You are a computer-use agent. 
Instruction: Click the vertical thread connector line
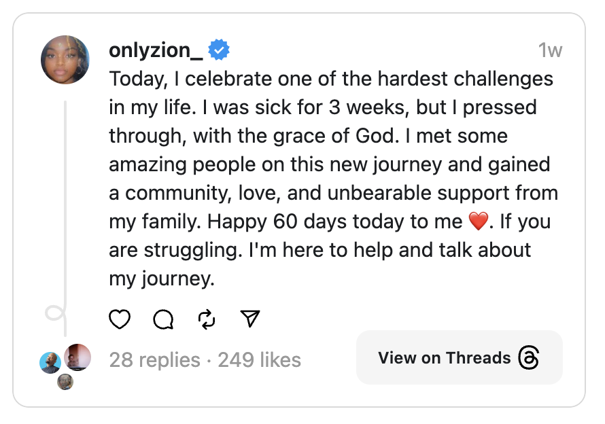[x=65, y=204]
